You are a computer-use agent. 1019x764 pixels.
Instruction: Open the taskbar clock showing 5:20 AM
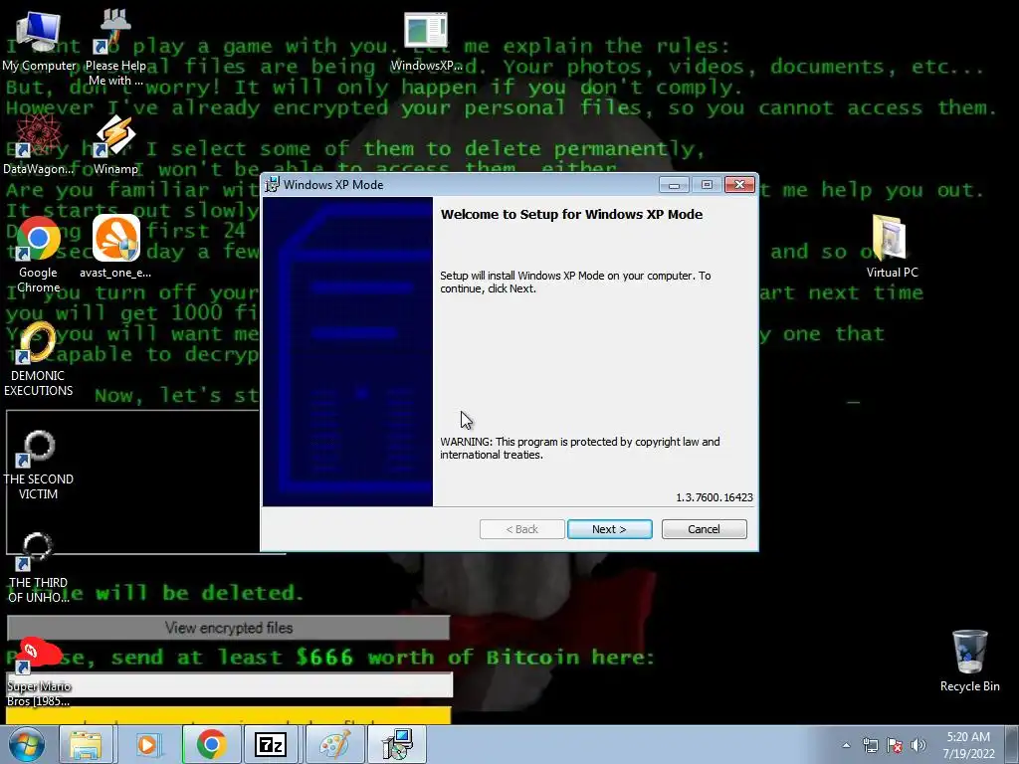[968, 744]
